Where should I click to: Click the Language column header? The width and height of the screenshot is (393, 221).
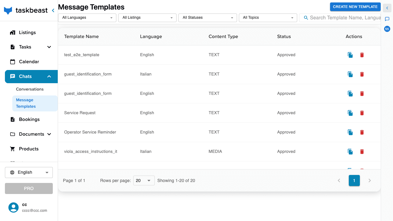click(x=151, y=37)
